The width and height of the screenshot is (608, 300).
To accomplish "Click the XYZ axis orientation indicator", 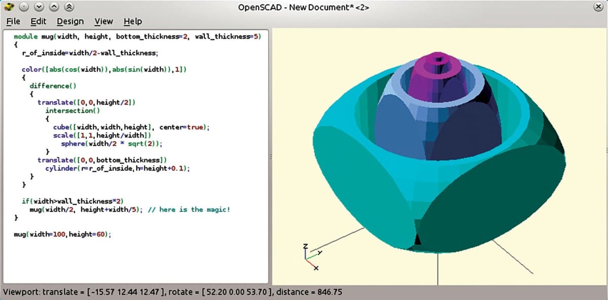I will (310, 256).
